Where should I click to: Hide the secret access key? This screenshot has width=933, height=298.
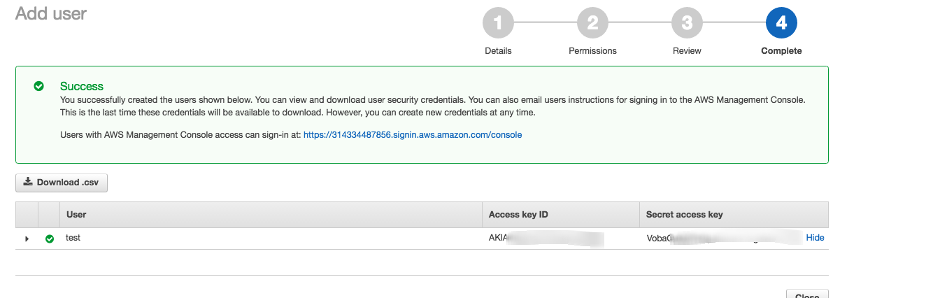pos(815,238)
